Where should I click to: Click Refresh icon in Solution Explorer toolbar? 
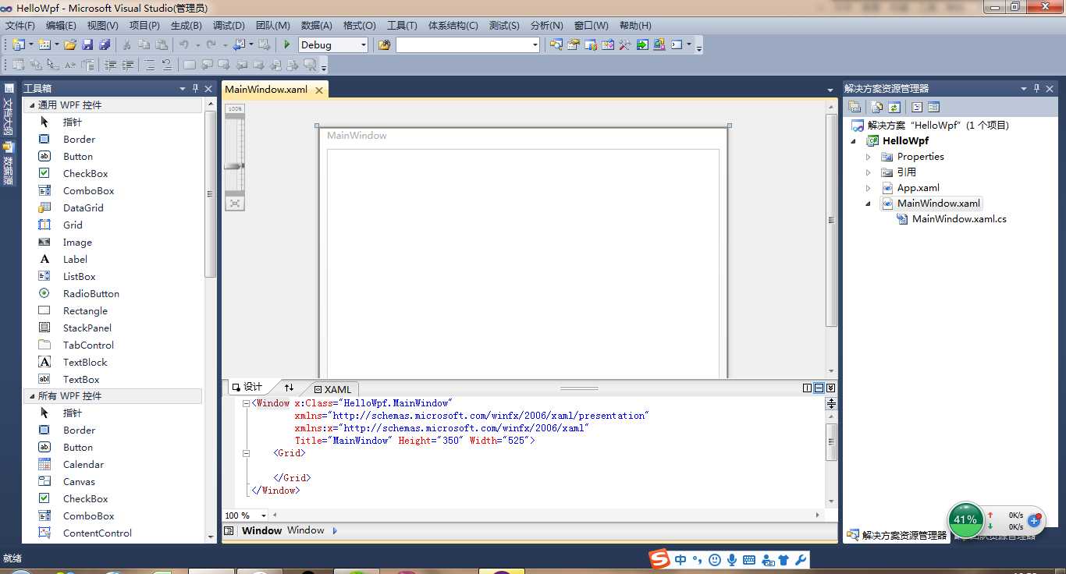894,107
